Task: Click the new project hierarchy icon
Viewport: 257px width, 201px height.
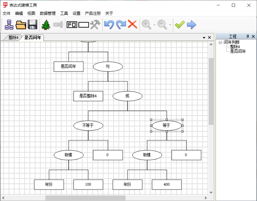Action: (9, 25)
